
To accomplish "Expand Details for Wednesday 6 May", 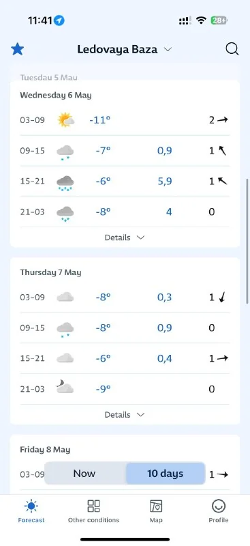I will coord(125,238).
